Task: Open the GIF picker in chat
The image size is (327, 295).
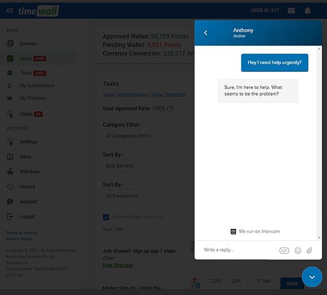Action: (284, 250)
